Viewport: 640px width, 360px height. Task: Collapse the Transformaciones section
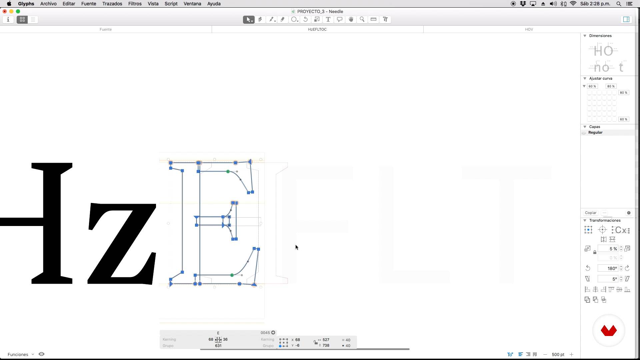[x=585, y=220]
